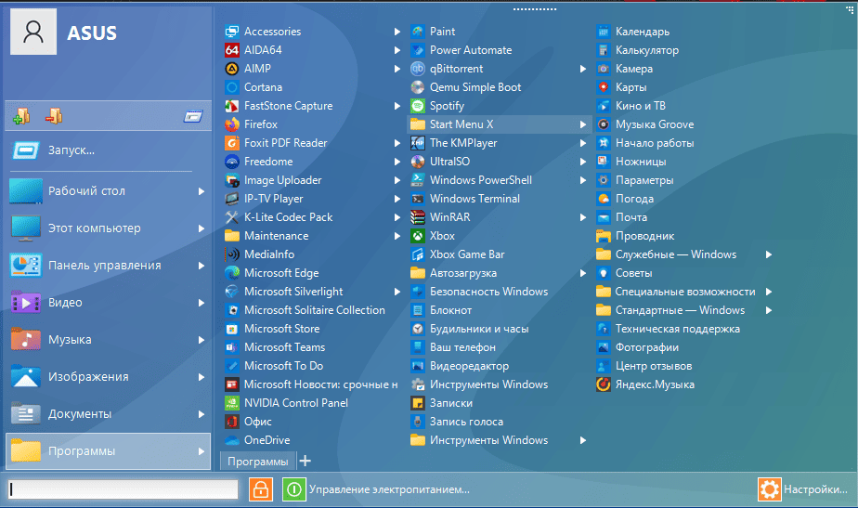The image size is (858, 508).
Task: Click the Xbox Game Bar icon
Action: (x=418, y=254)
